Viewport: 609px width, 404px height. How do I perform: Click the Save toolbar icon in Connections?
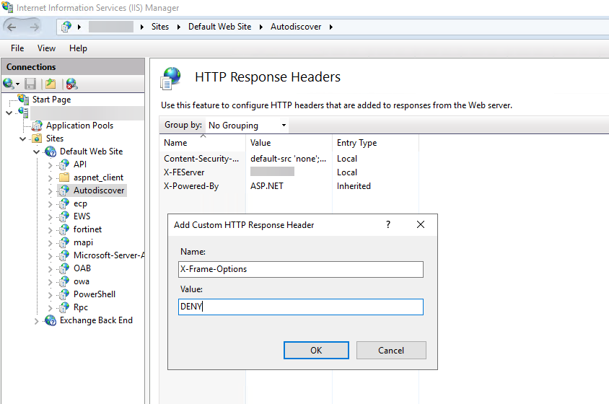[30, 84]
